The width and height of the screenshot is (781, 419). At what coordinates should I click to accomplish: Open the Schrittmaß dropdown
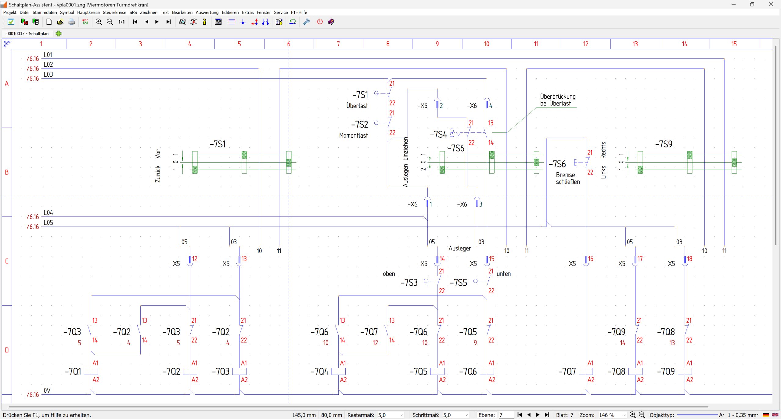click(x=466, y=415)
